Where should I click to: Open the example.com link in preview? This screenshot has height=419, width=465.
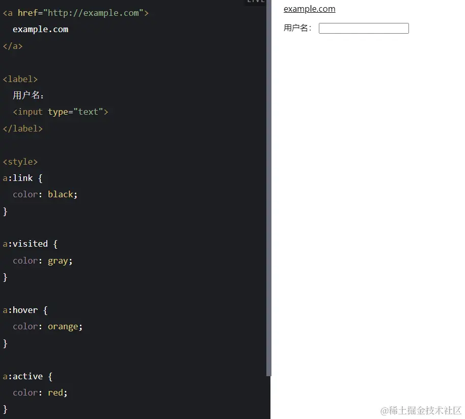pyautogui.click(x=309, y=9)
